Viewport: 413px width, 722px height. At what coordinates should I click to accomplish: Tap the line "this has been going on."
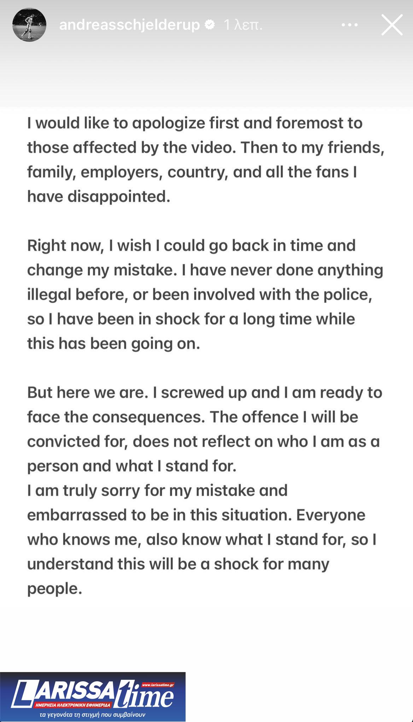114,344
